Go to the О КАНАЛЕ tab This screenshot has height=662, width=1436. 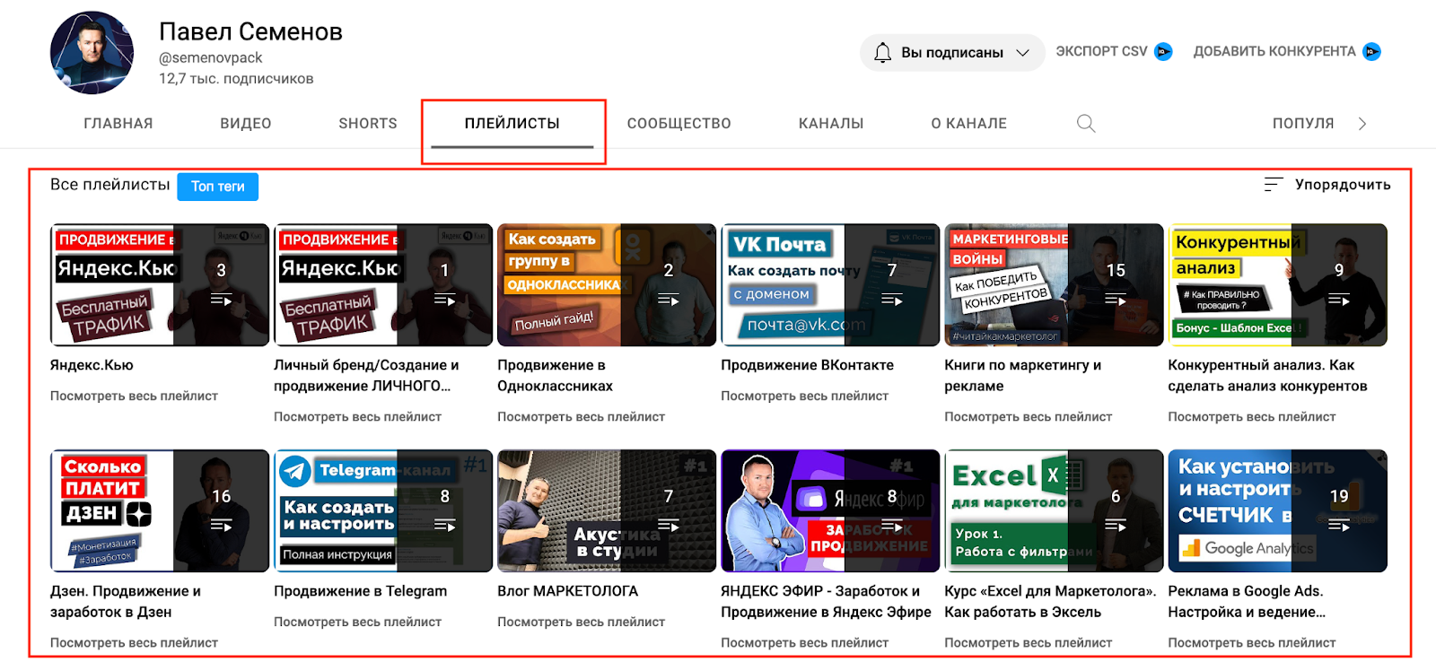coord(968,124)
